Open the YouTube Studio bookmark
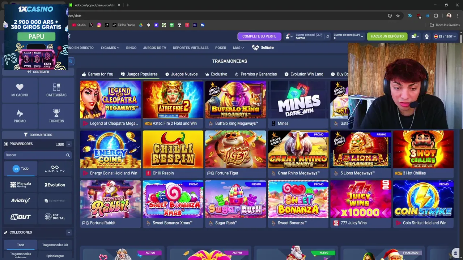 (x=79, y=25)
